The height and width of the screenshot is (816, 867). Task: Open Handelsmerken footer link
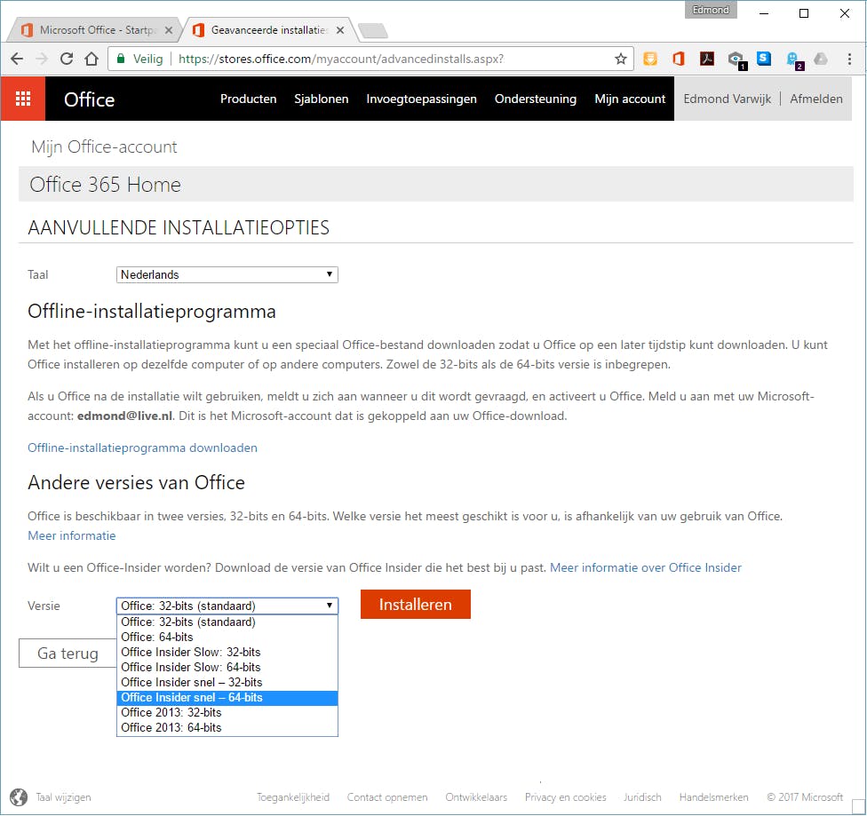[x=713, y=797]
